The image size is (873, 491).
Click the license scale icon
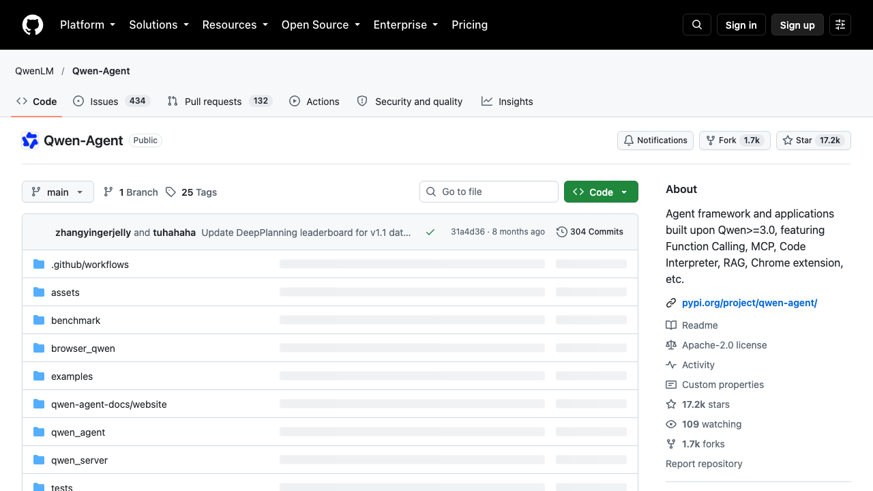coord(671,345)
